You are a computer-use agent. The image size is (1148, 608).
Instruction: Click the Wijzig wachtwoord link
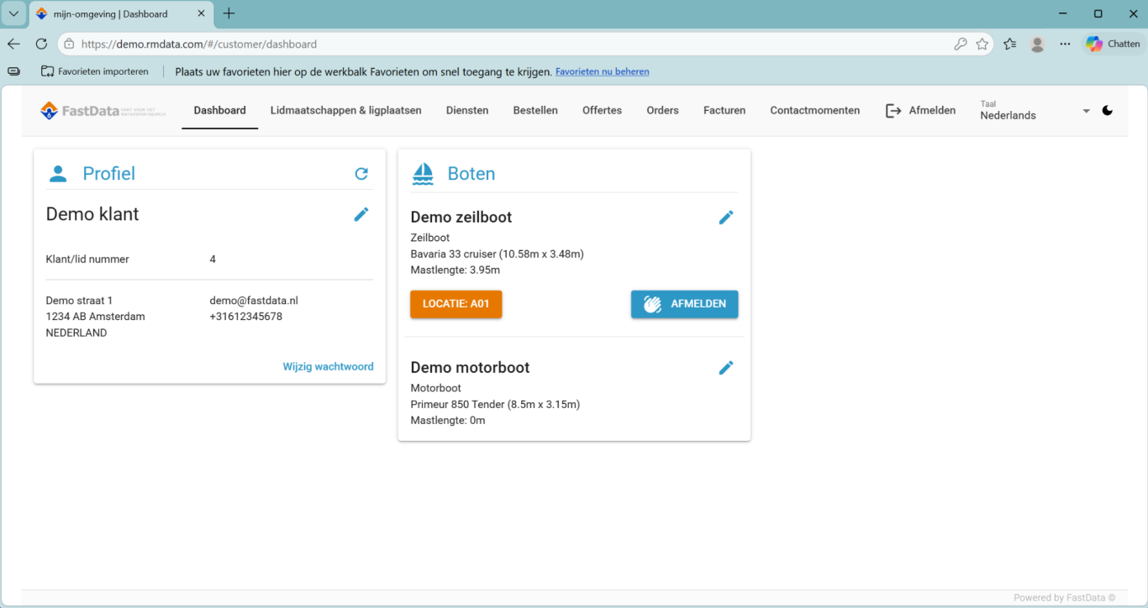(328, 366)
